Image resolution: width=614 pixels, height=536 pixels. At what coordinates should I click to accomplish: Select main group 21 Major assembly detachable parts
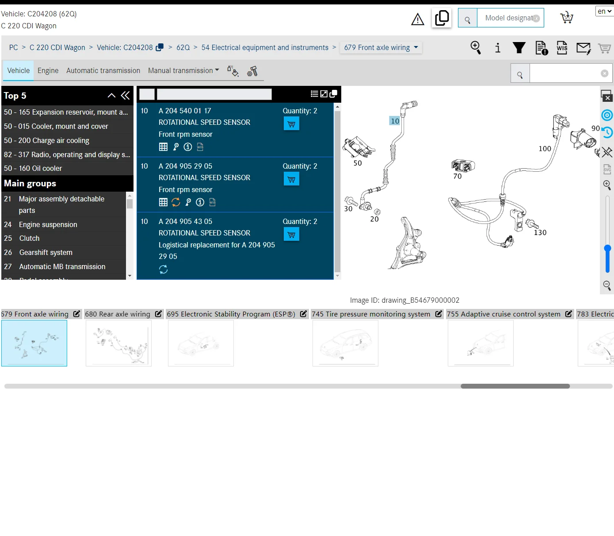point(64,205)
